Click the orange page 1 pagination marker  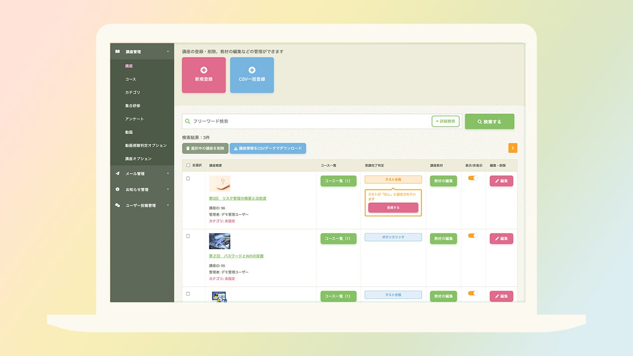click(512, 148)
